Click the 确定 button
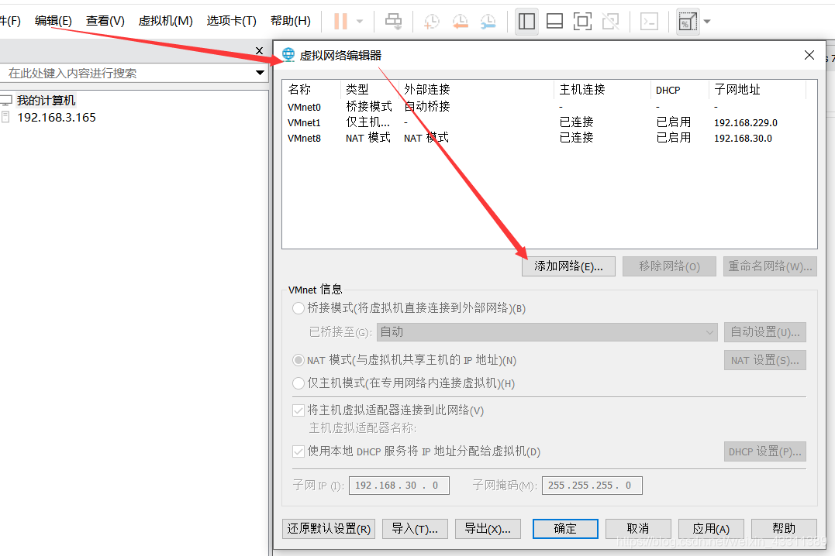This screenshot has width=835, height=556. pos(565,529)
